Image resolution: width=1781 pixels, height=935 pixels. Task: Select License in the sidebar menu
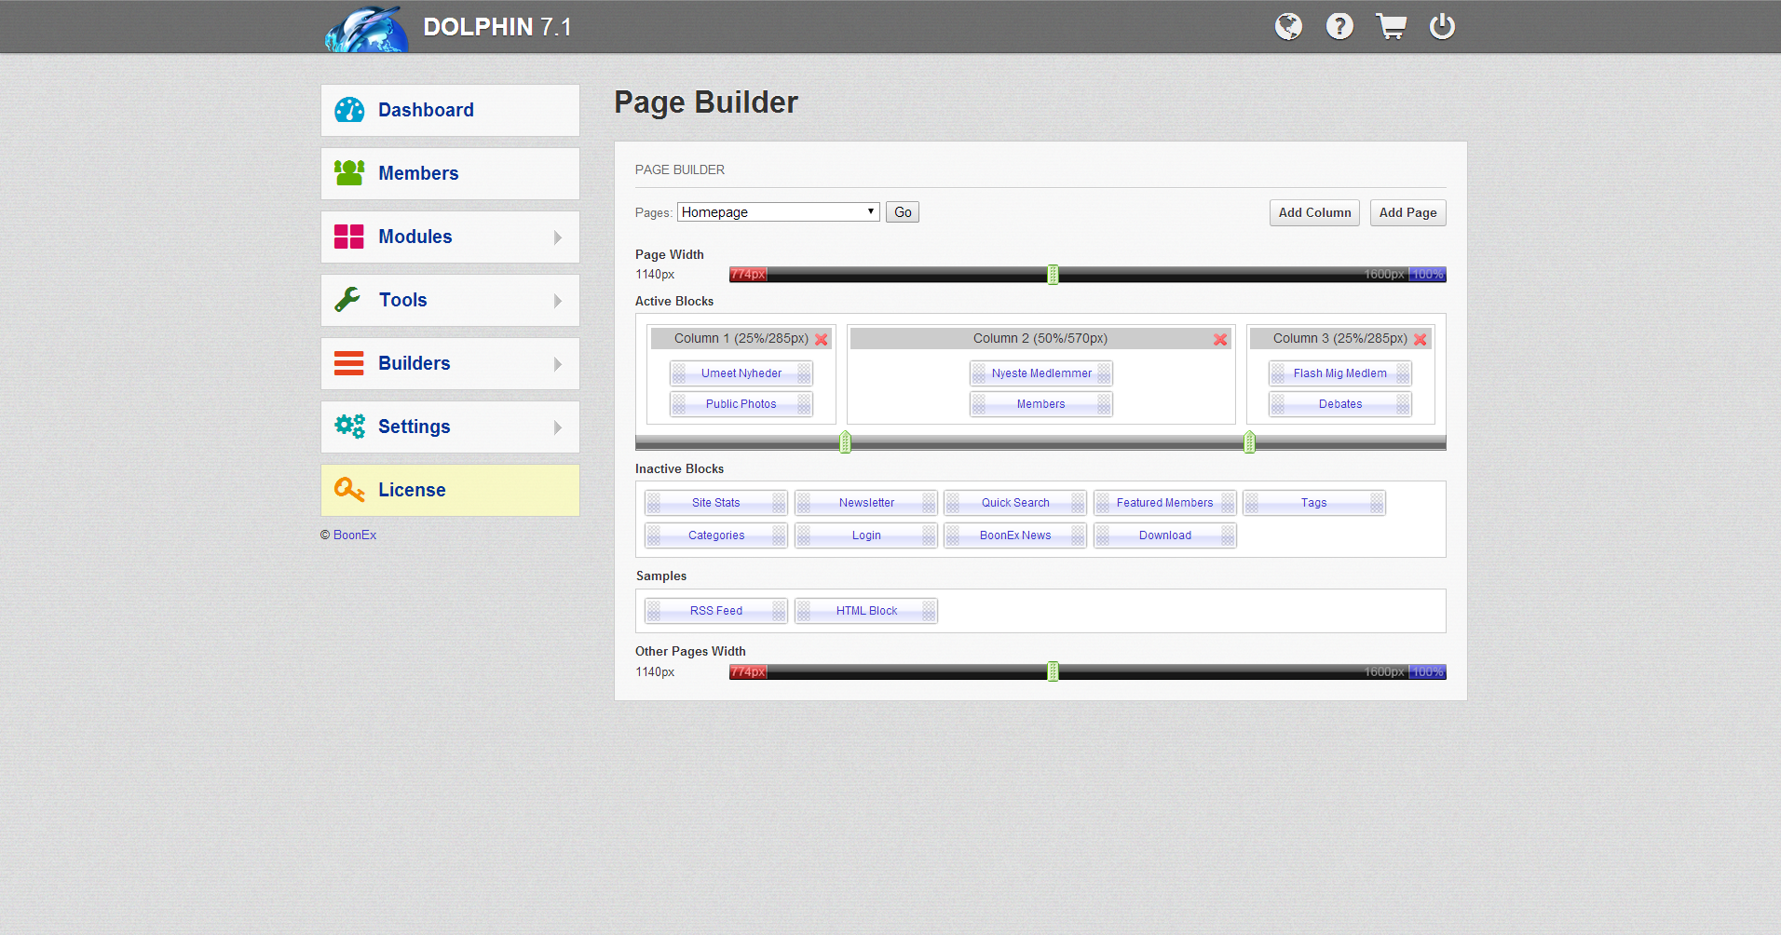tap(412, 490)
